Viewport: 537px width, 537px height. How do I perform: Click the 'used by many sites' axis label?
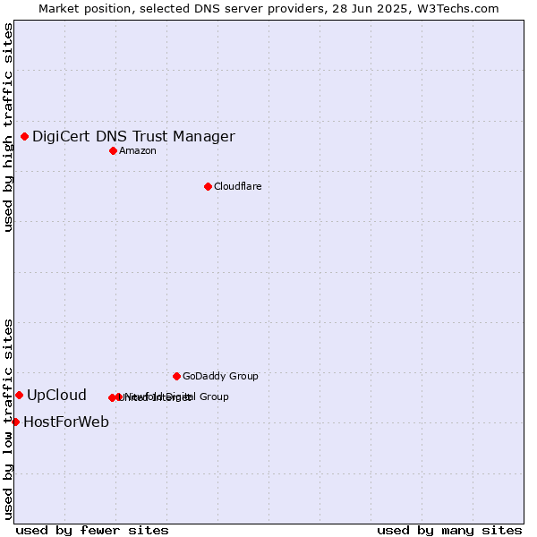[449, 530]
